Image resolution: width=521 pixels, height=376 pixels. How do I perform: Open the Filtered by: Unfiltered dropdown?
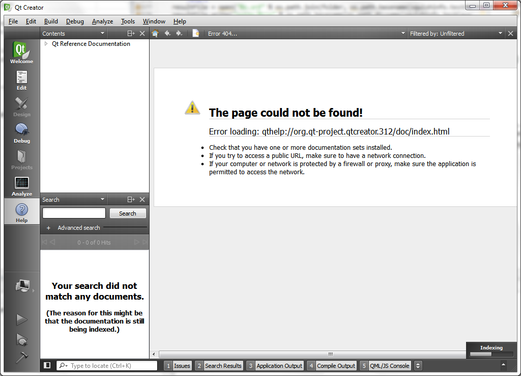[455, 34]
